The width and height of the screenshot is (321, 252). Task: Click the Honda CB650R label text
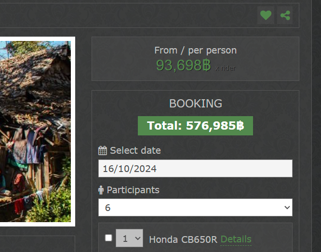pyautogui.click(x=183, y=239)
